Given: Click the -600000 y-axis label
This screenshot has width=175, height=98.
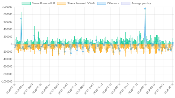Looking at the screenshot, I should [7, 67].
